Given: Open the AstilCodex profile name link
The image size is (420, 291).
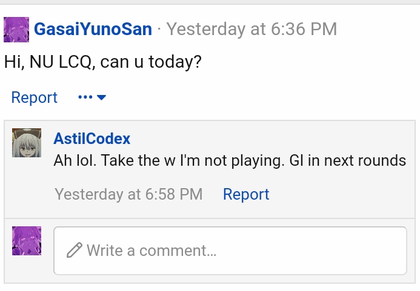Looking at the screenshot, I should click(92, 139).
